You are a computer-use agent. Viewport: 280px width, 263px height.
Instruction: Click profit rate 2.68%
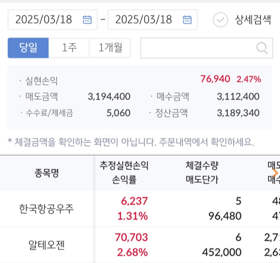[132, 252]
